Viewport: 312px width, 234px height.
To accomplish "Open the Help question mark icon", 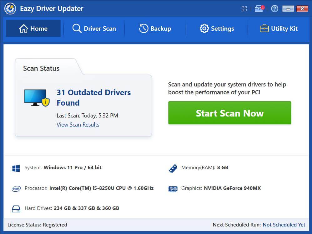I will point(274,8).
